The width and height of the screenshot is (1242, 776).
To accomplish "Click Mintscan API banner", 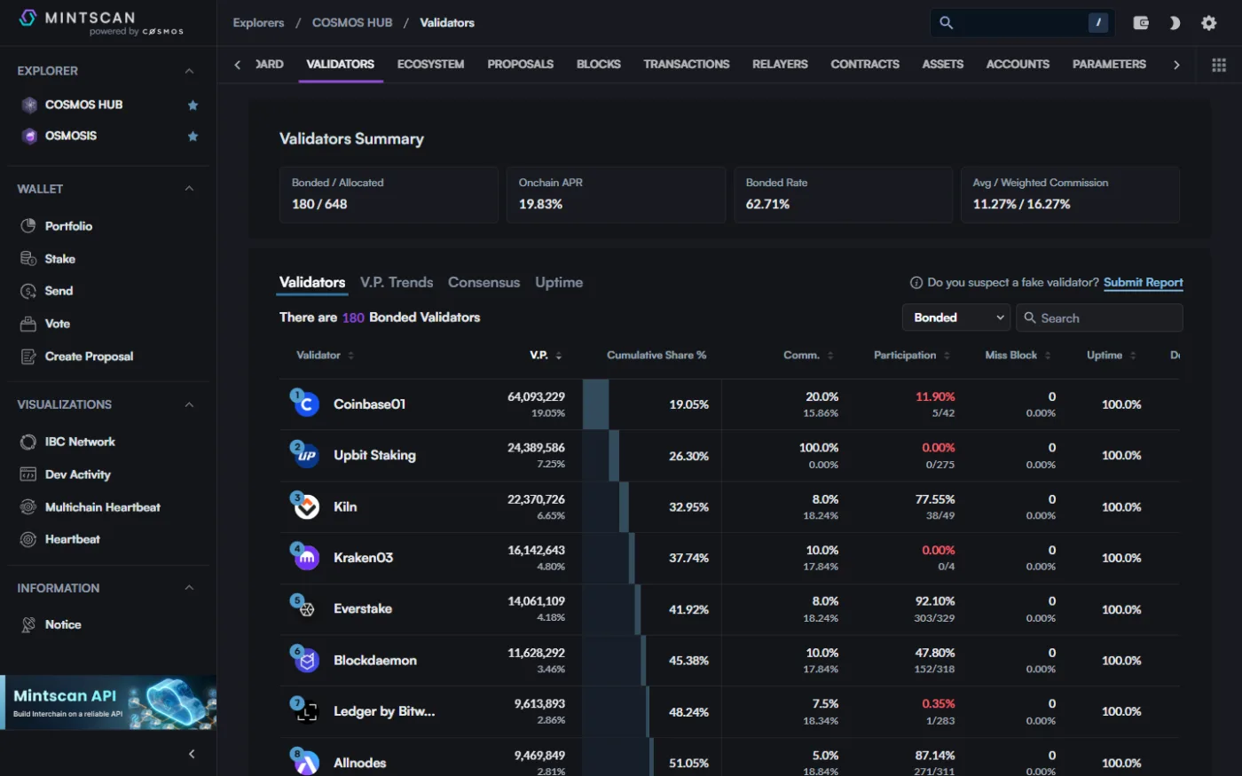I will point(108,702).
